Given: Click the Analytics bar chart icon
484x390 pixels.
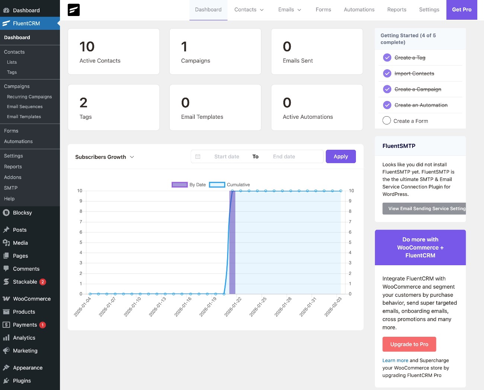Looking at the screenshot, I should [x=6, y=338].
